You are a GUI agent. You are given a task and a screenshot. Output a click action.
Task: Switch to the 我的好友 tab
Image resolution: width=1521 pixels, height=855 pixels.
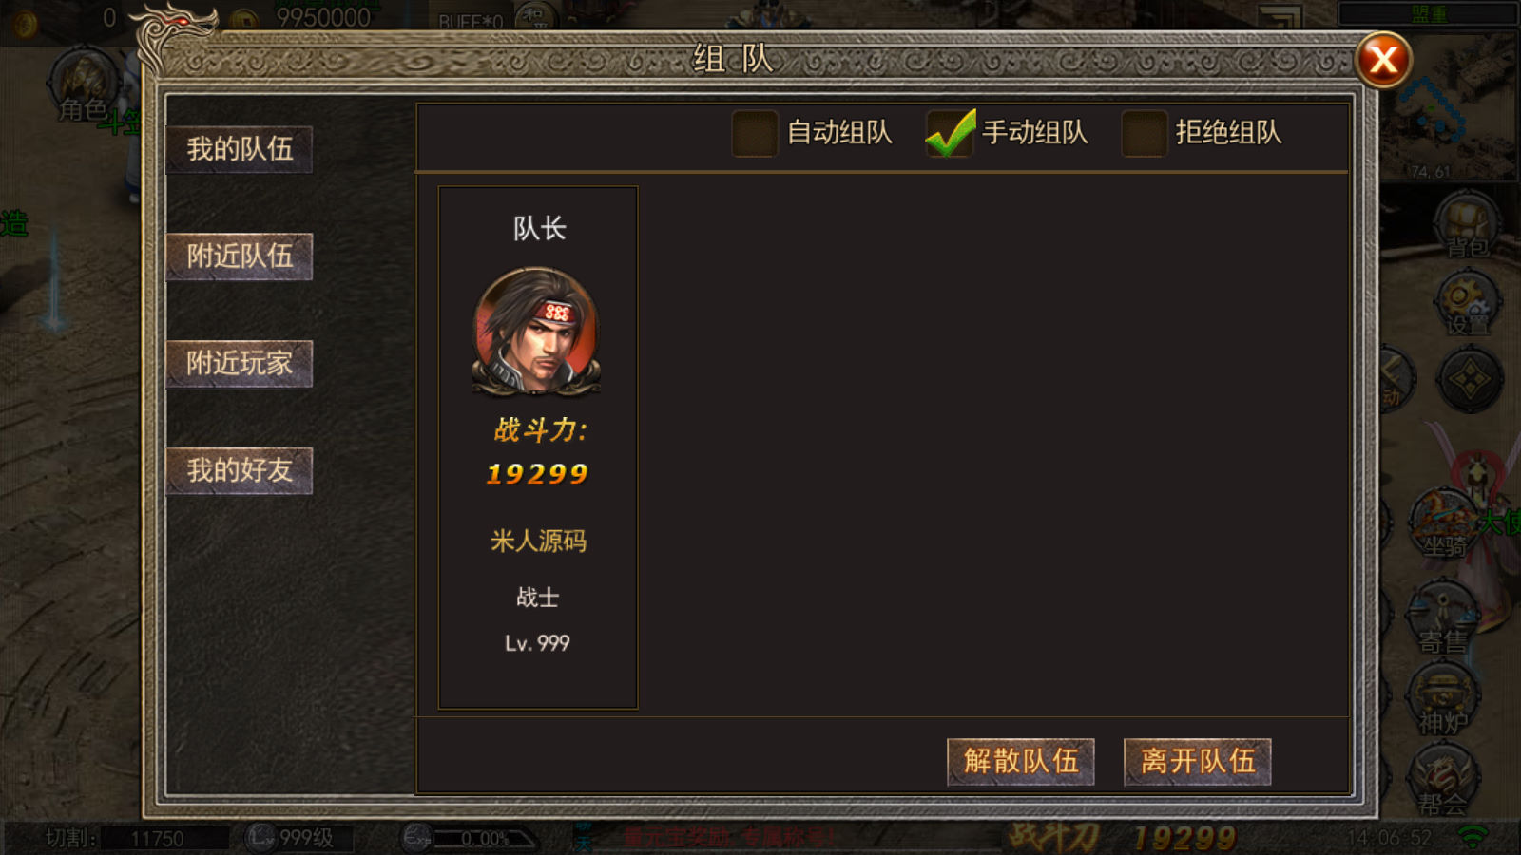pyautogui.click(x=240, y=470)
